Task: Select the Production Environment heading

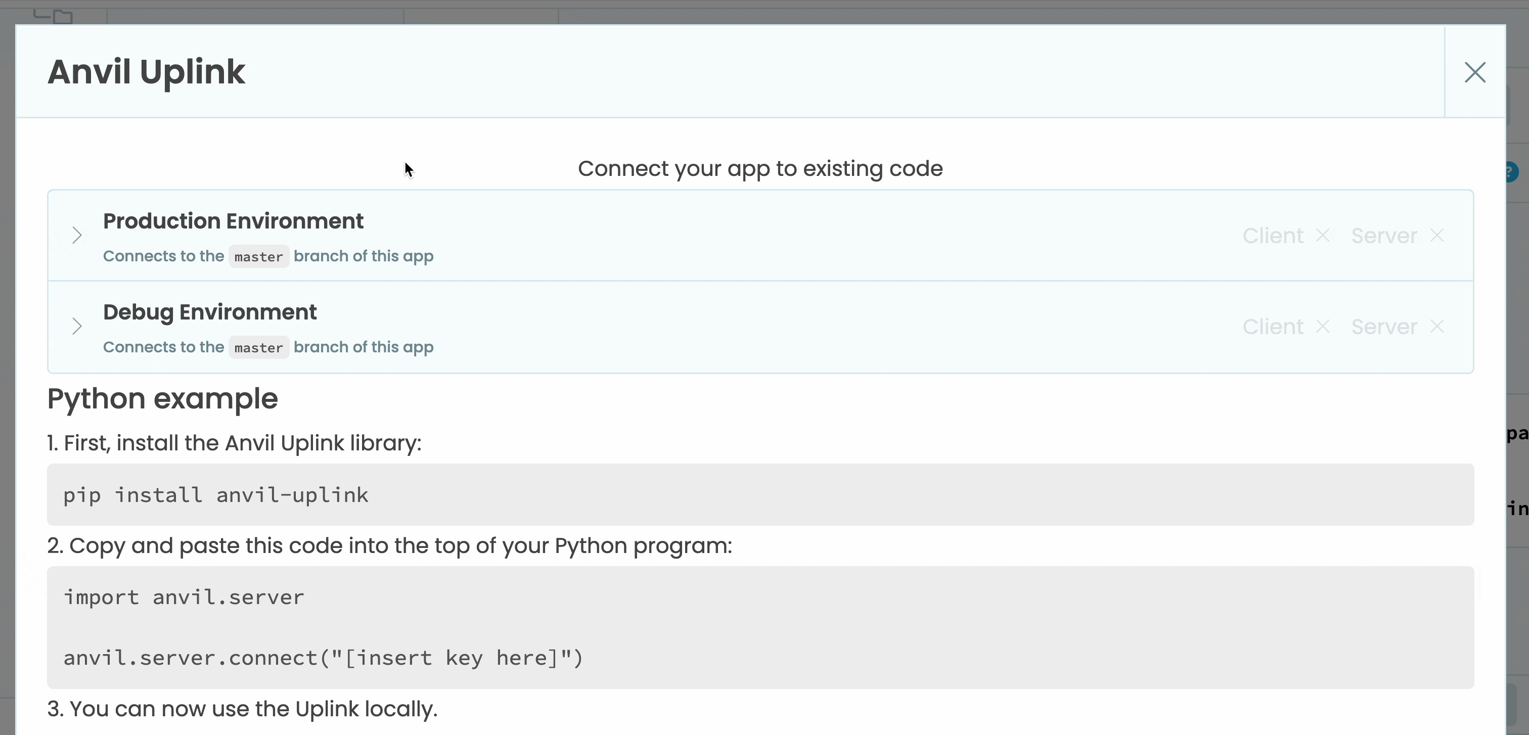Action: click(233, 221)
